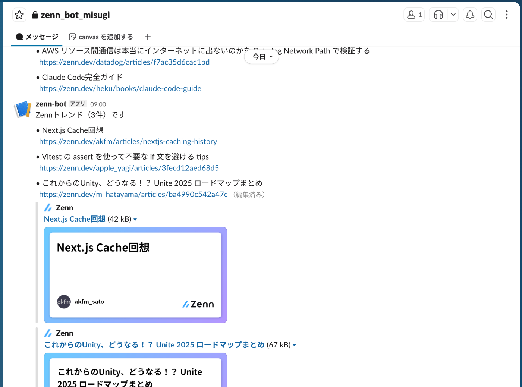The height and width of the screenshot is (387, 522).
Task: Open the nextjs-caching-history article link
Action: 128,141
